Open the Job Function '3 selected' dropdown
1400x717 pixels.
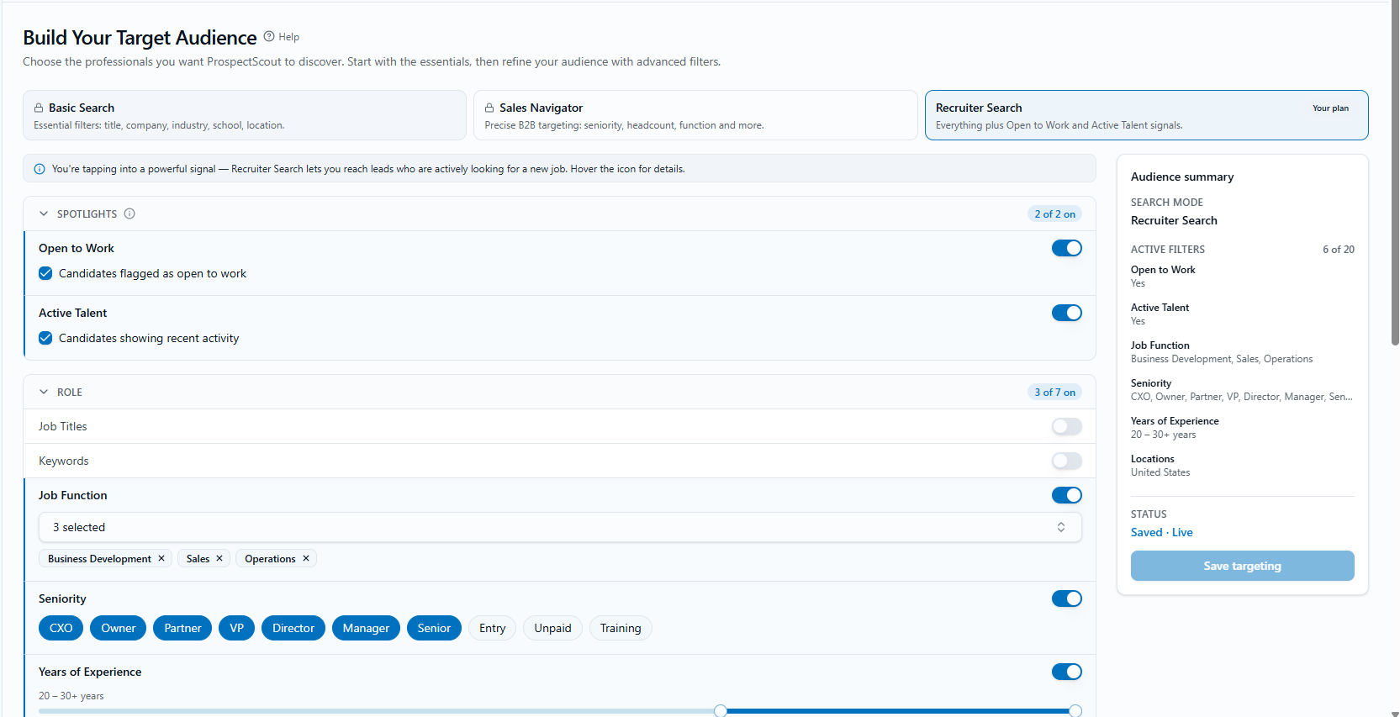click(560, 527)
